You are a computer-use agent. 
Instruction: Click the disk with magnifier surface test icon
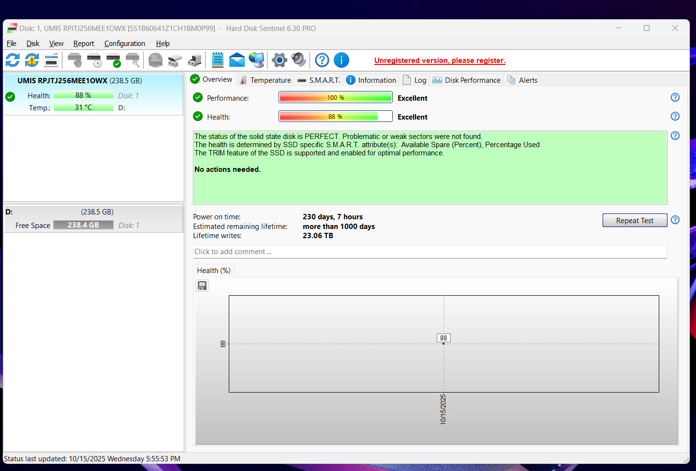(x=133, y=60)
